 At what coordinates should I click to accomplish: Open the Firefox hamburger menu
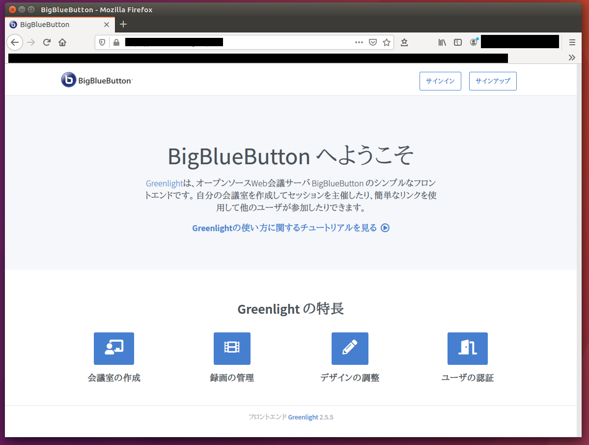click(x=572, y=42)
